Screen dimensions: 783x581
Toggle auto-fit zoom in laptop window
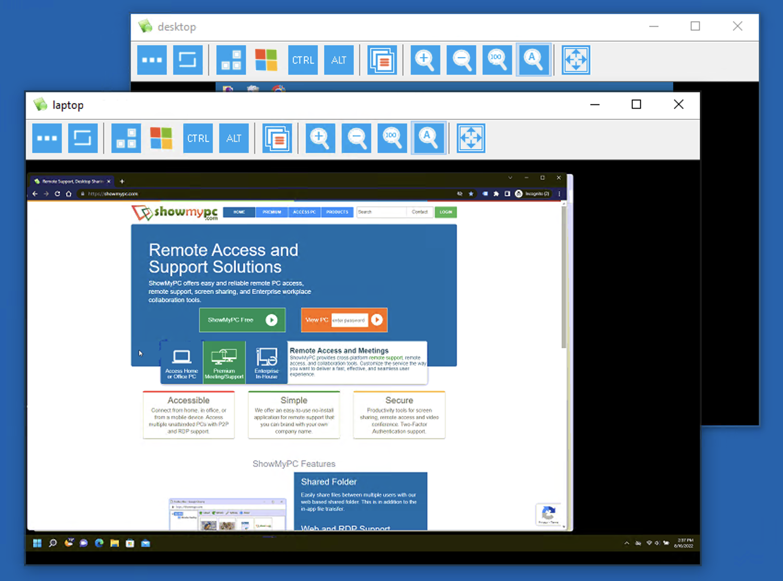pyautogui.click(x=428, y=138)
